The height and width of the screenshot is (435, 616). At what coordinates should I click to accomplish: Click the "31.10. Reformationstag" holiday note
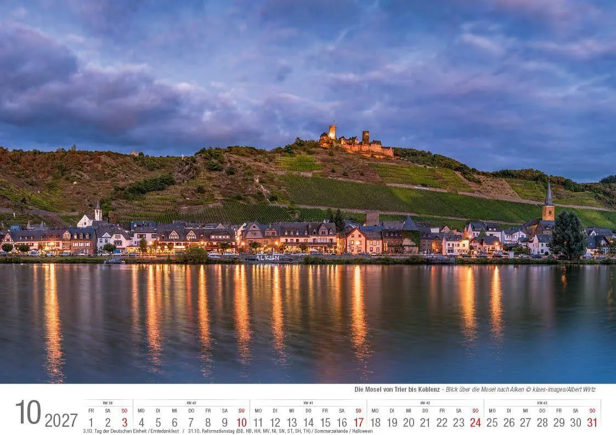coord(211,431)
